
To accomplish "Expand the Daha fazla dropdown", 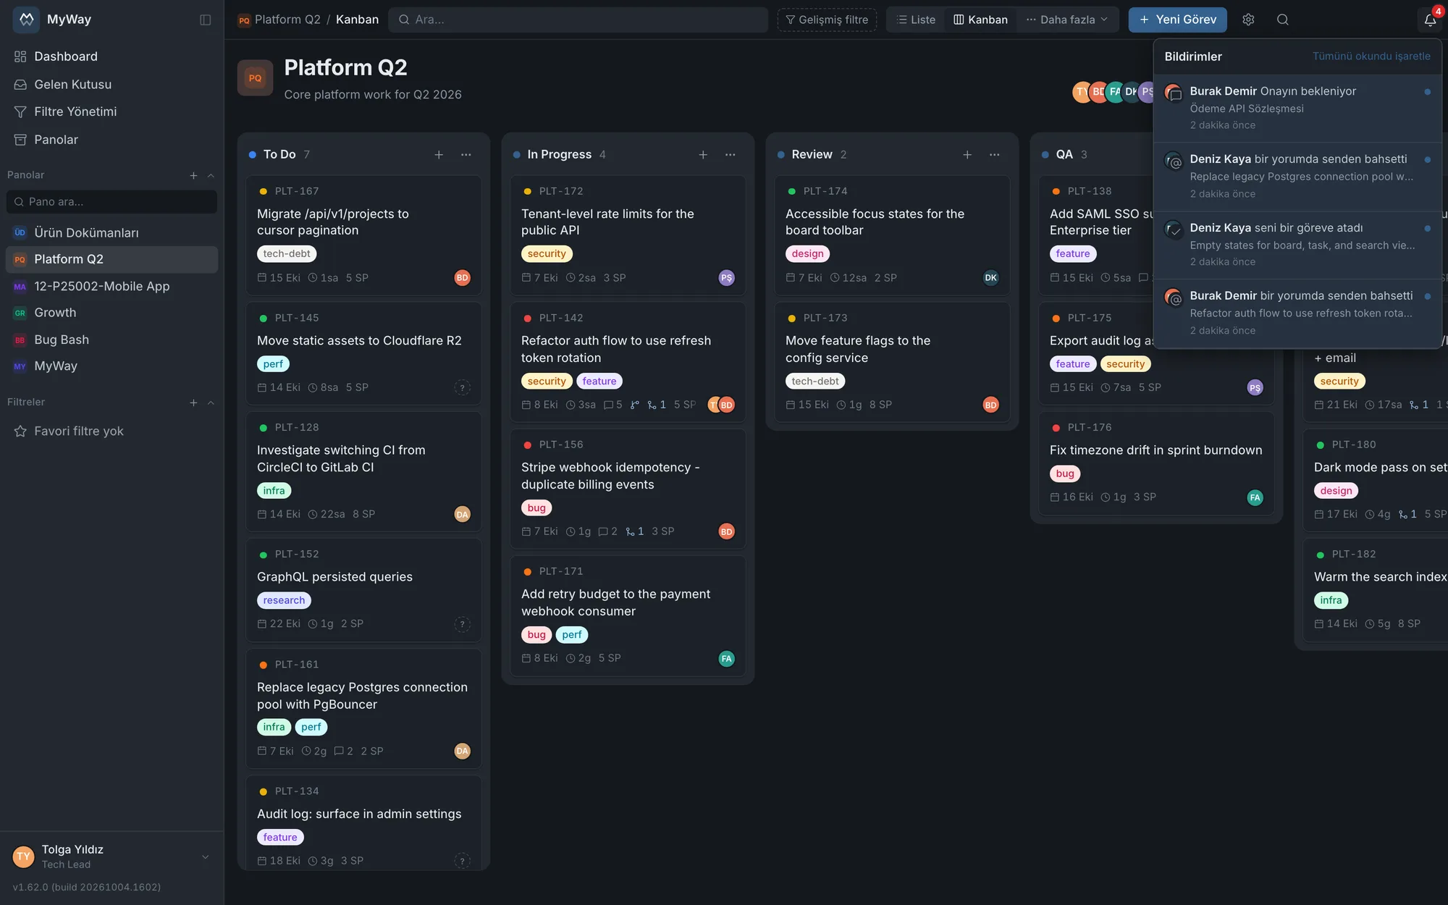I will tap(1066, 20).
